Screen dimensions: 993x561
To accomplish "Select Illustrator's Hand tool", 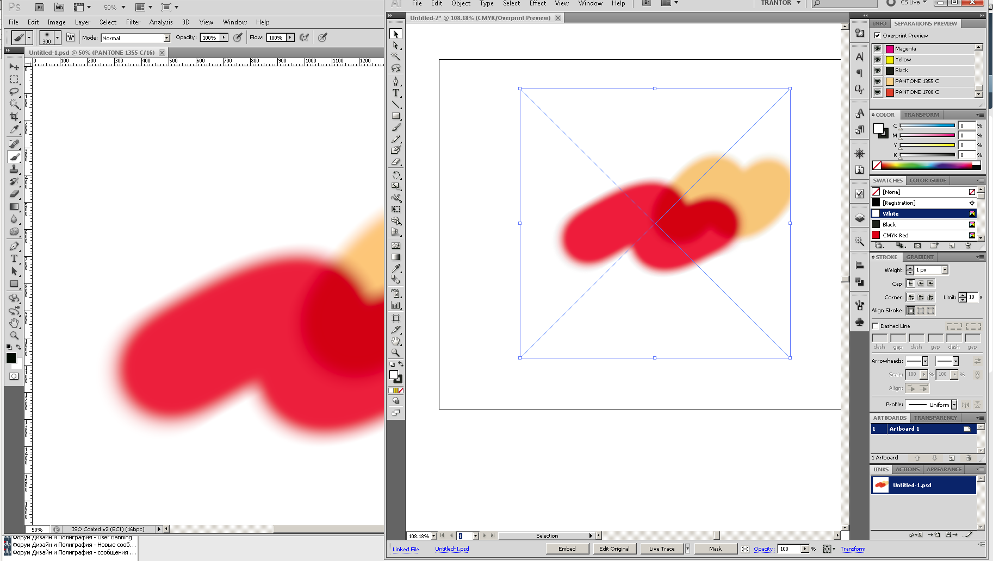I will pos(396,341).
